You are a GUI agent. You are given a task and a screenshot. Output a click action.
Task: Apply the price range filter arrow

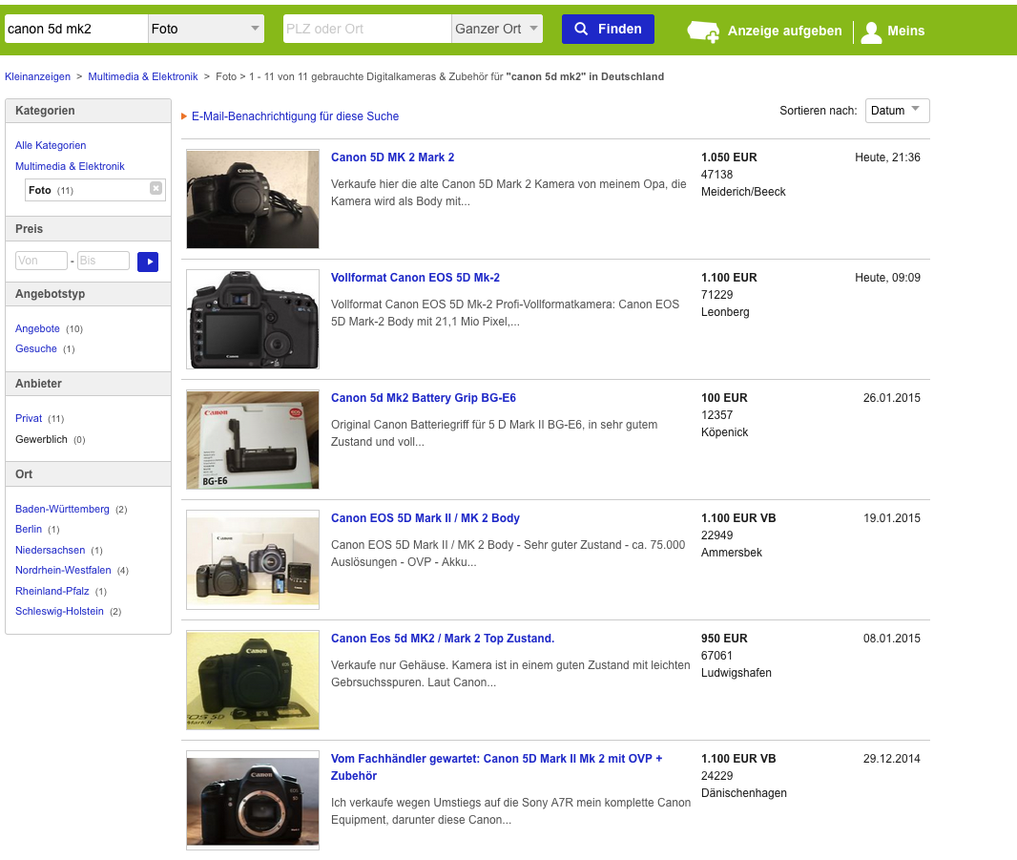tap(148, 261)
